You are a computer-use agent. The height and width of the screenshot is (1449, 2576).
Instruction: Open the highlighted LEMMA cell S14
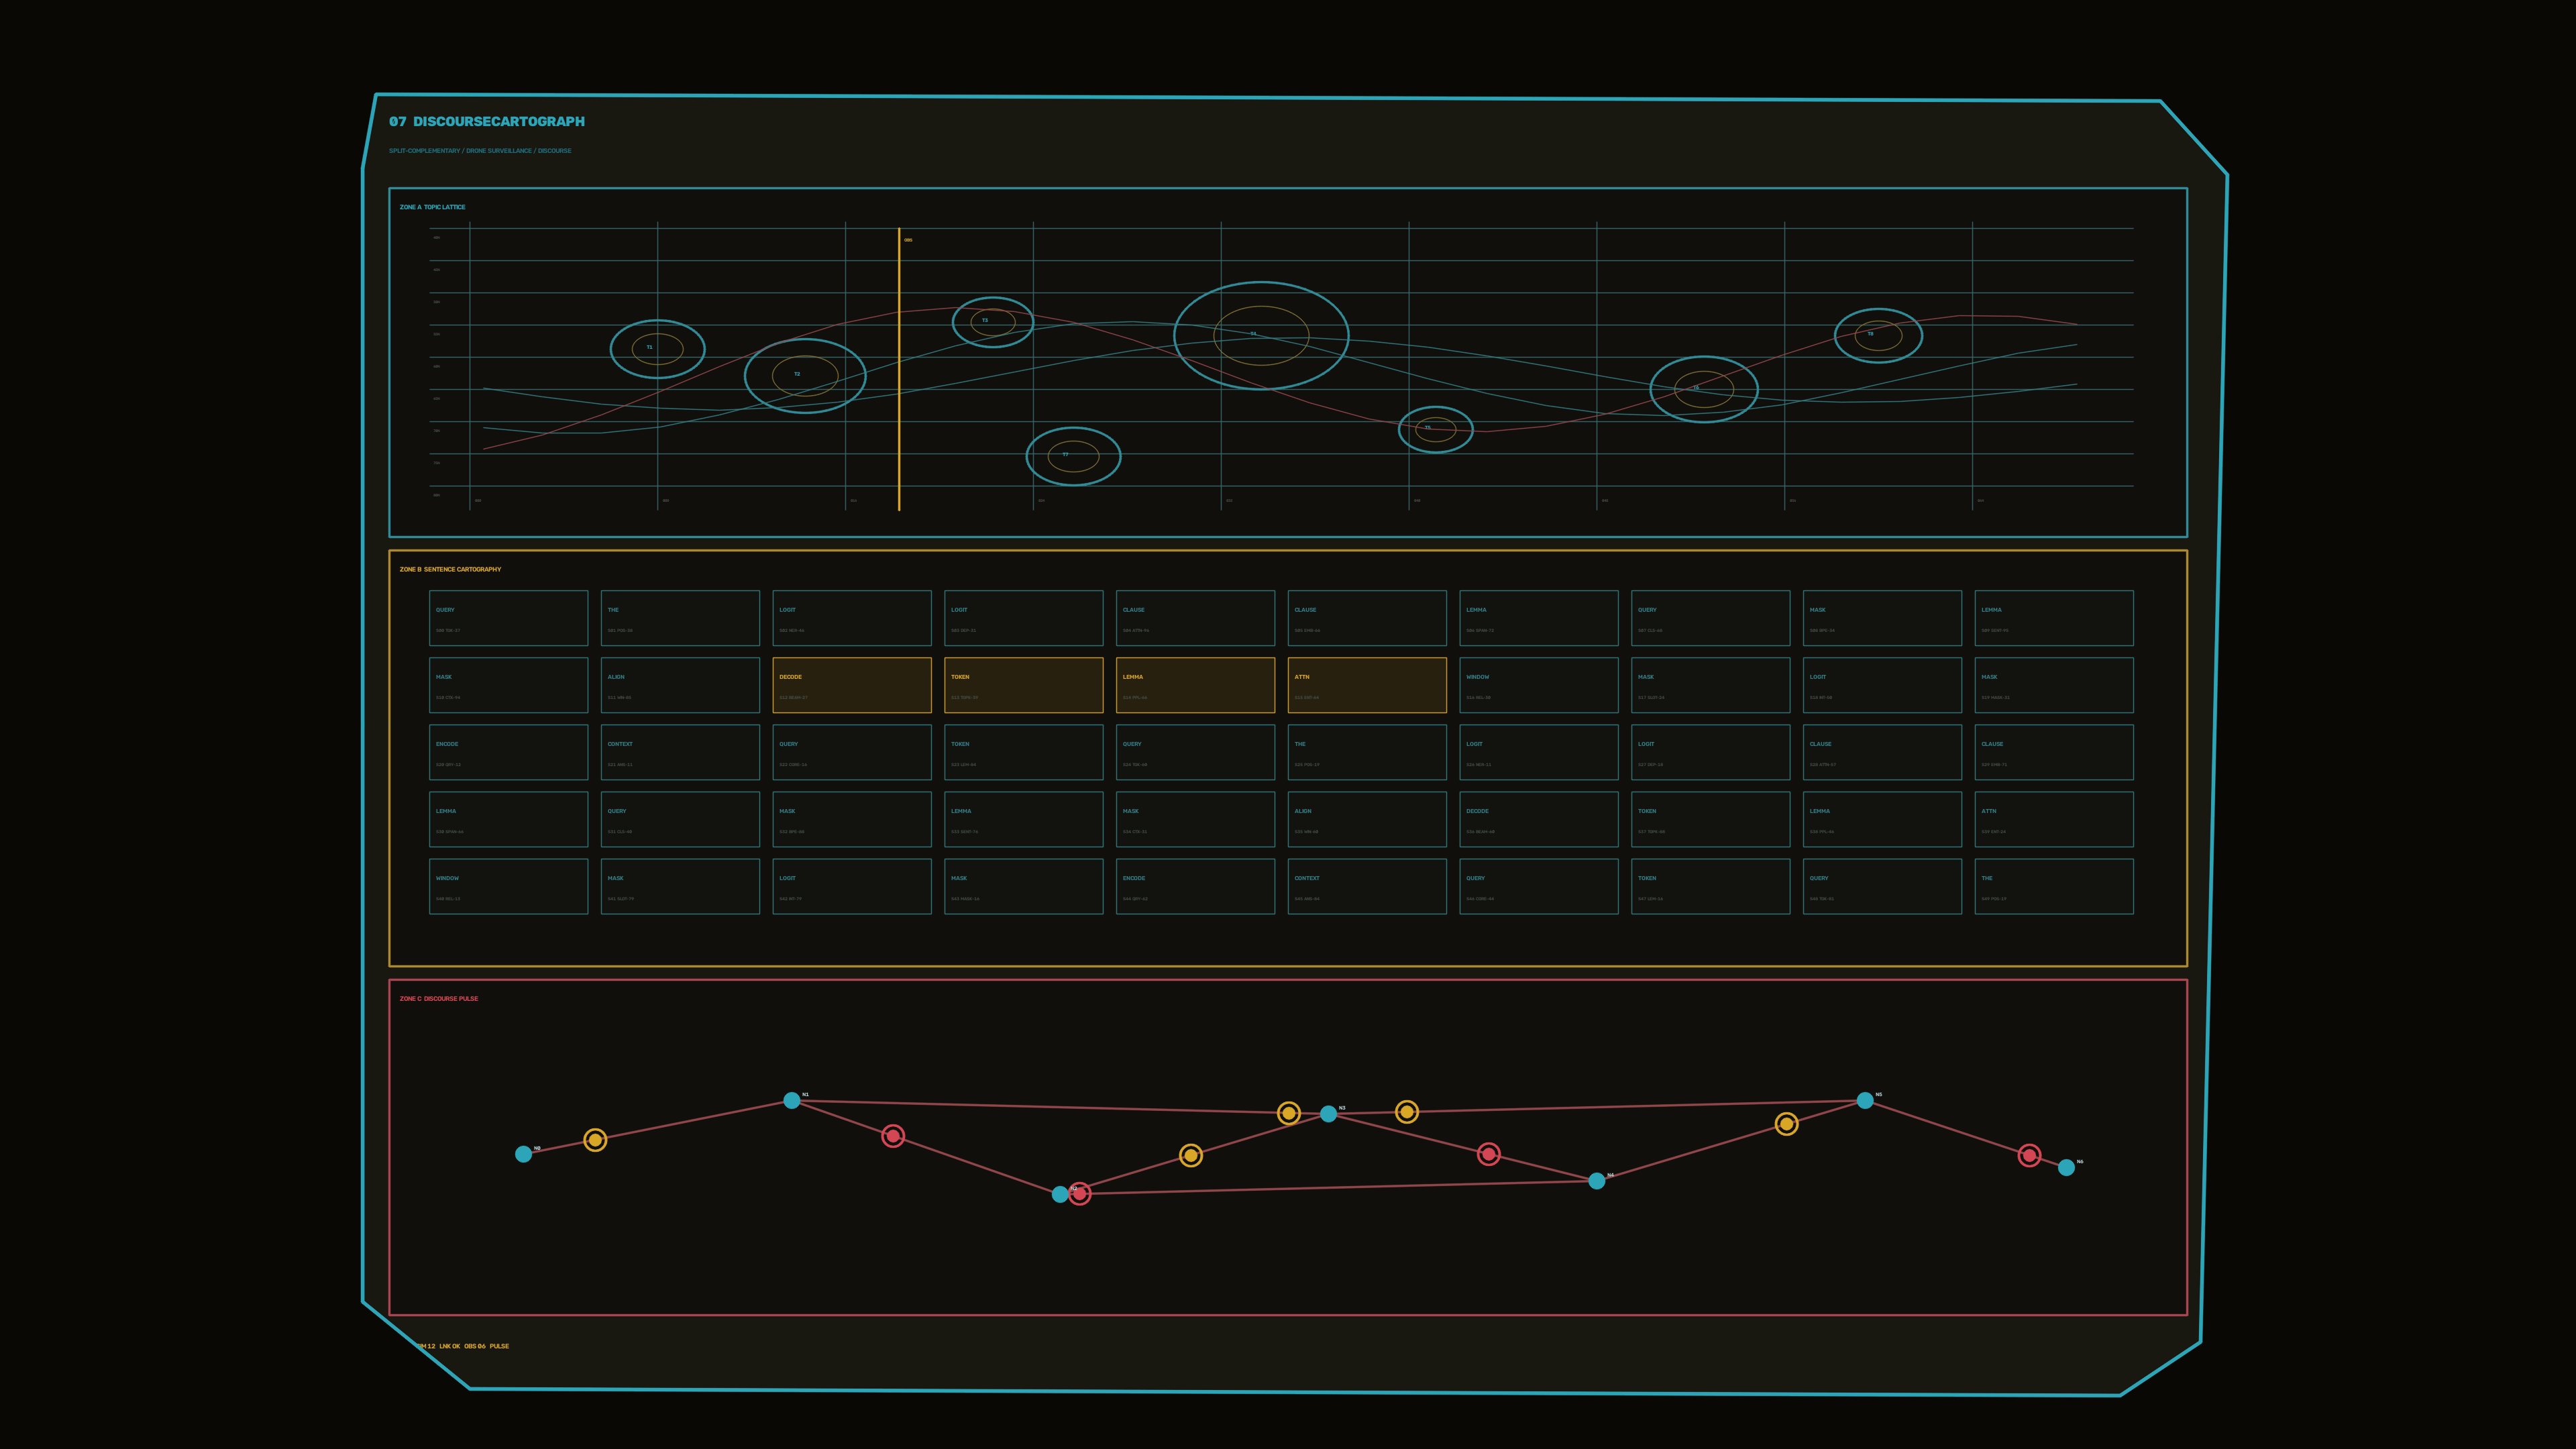(x=1195, y=685)
